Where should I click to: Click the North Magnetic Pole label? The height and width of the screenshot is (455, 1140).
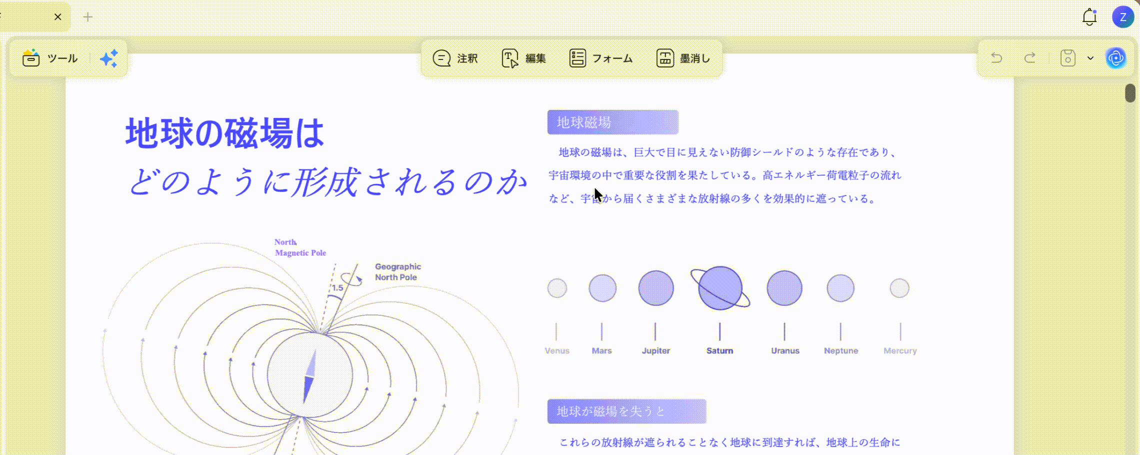coord(300,247)
